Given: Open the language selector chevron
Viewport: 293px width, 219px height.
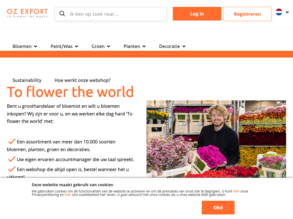Looking at the screenshot, I should coord(287,12).
